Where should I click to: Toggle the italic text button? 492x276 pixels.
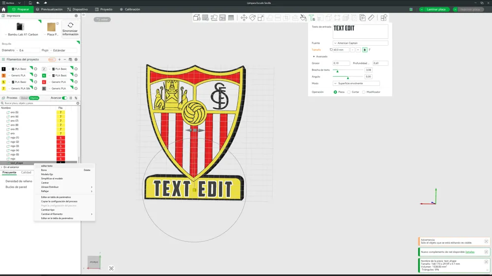pyautogui.click(x=369, y=50)
